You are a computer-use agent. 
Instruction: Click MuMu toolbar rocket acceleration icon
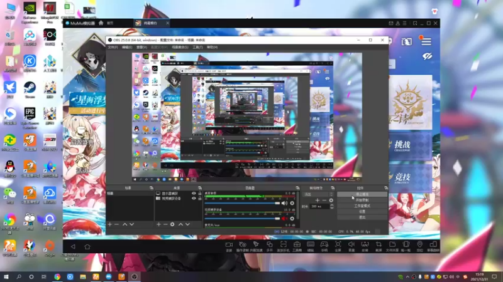256,245
